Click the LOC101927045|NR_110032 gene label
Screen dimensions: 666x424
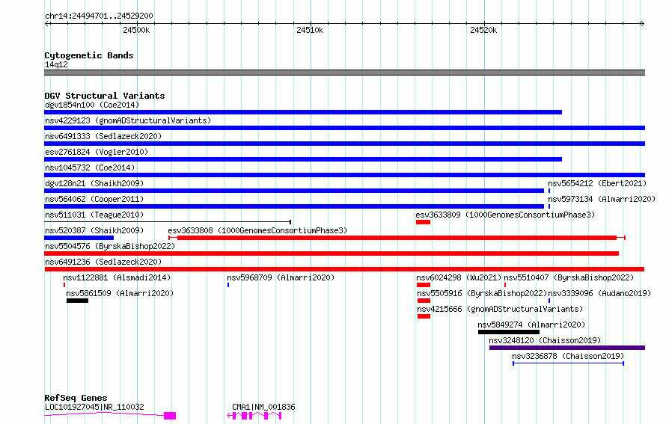point(94,407)
